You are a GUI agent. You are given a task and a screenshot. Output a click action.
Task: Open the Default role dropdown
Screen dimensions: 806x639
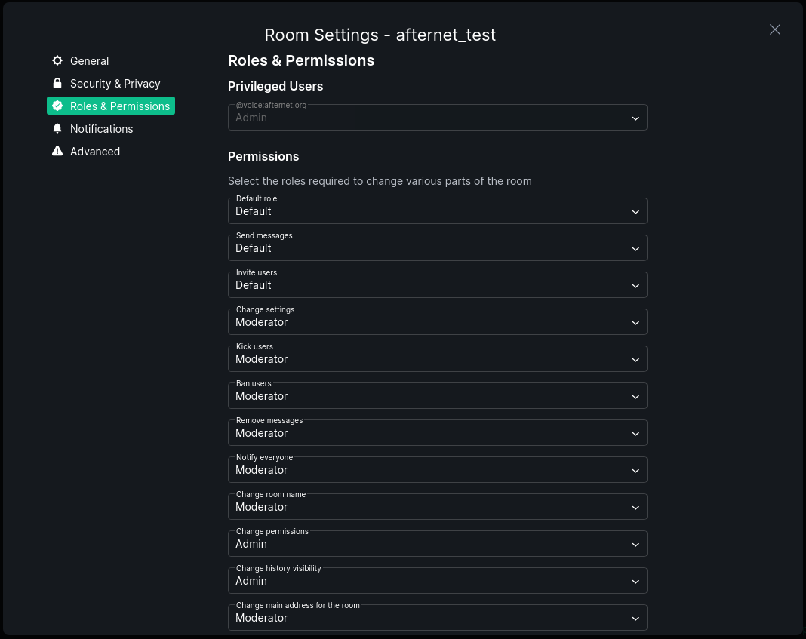pos(437,212)
